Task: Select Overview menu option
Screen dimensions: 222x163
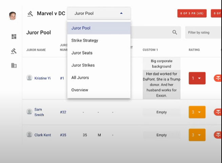Action: (99, 90)
